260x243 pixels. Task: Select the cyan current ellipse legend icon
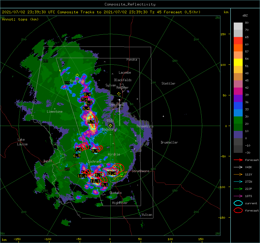pyautogui.click(x=238, y=203)
